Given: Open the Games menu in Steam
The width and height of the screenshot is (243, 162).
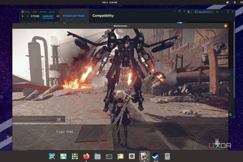Looking at the screenshot, I should (52, 12).
